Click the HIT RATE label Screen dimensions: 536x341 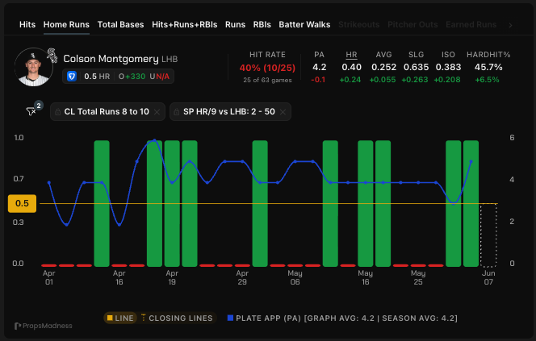[x=267, y=55]
